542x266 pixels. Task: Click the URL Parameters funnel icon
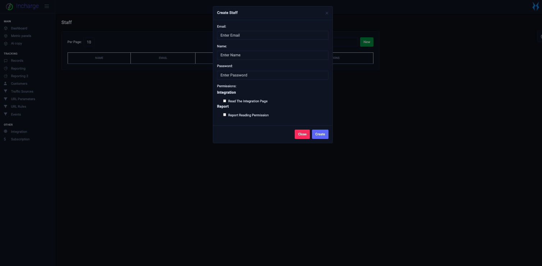point(6,99)
